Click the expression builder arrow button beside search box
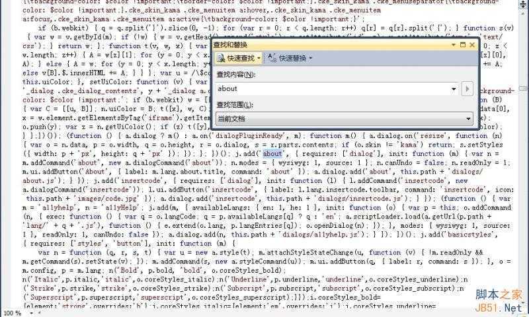 click(468, 89)
